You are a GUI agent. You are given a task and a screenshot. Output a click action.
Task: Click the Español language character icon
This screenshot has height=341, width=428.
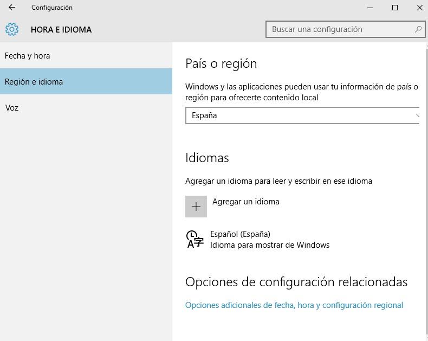(x=195, y=239)
